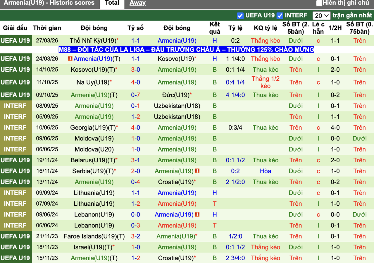Click the INTERF league label dated 08/09/25

point(15,106)
